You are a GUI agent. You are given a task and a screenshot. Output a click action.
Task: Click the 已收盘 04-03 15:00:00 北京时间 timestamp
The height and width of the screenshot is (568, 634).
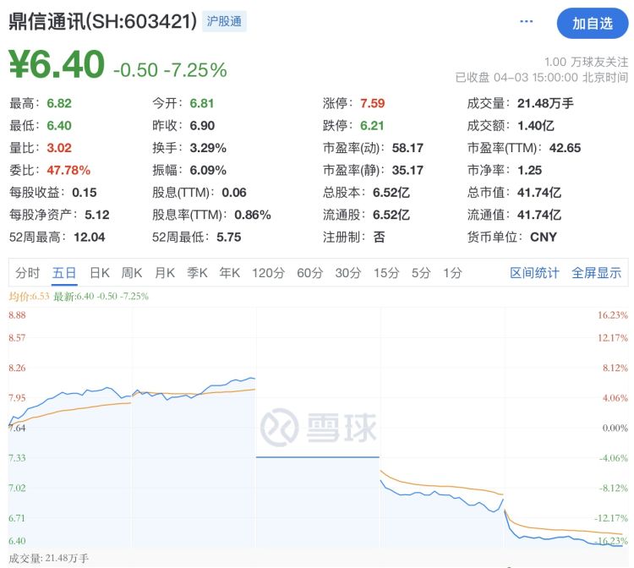[x=542, y=77]
